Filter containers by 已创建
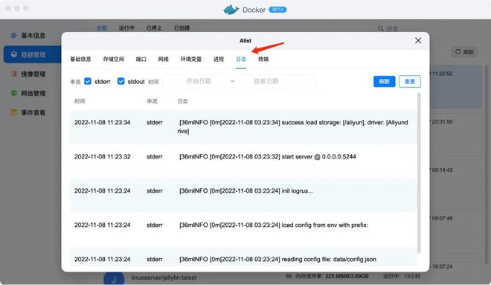 coord(182,28)
